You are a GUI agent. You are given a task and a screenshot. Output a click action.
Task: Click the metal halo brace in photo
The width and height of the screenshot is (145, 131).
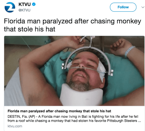point(87,59)
